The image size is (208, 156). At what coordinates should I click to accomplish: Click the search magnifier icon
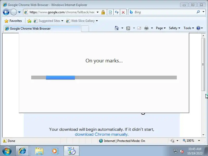(x=198, y=12)
